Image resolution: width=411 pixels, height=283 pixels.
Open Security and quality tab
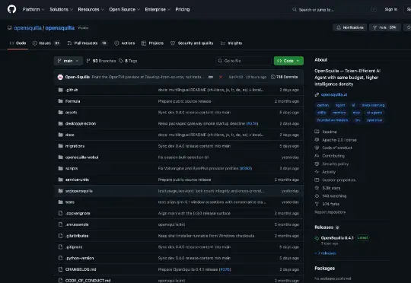coord(192,43)
